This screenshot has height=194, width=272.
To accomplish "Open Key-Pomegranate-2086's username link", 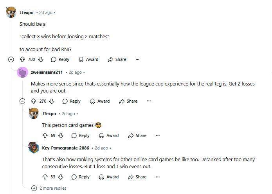I will (x=65, y=148).
